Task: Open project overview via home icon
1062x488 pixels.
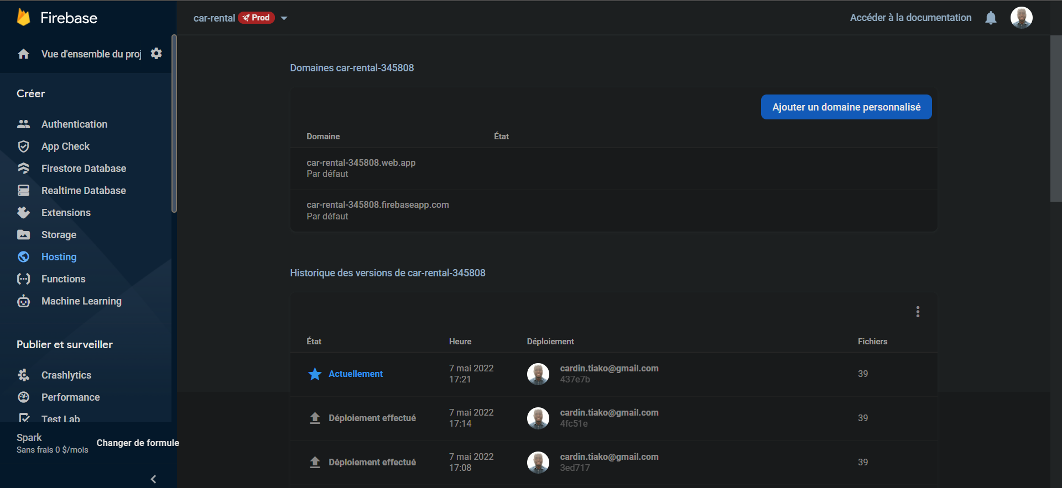Action: (x=23, y=54)
